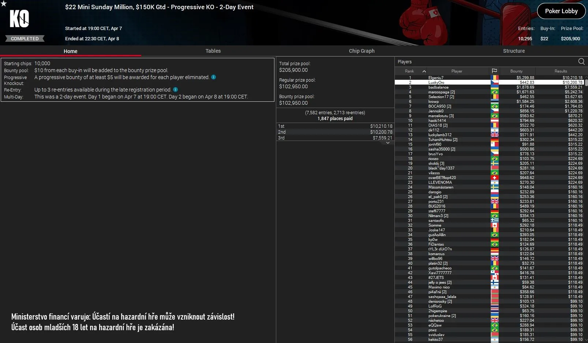Click the players list scrollbar thumb
The width and height of the screenshot is (588, 343).
586,82
